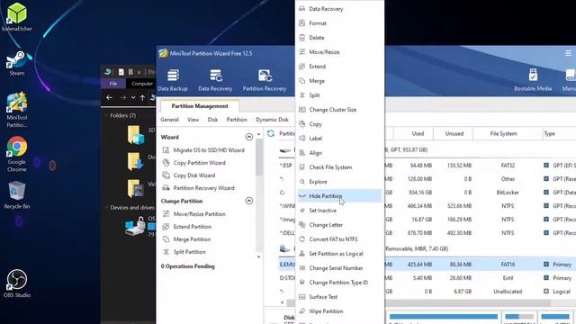Select Change Partition Type ID
Viewport: 576px width, 324px height.
click(339, 283)
